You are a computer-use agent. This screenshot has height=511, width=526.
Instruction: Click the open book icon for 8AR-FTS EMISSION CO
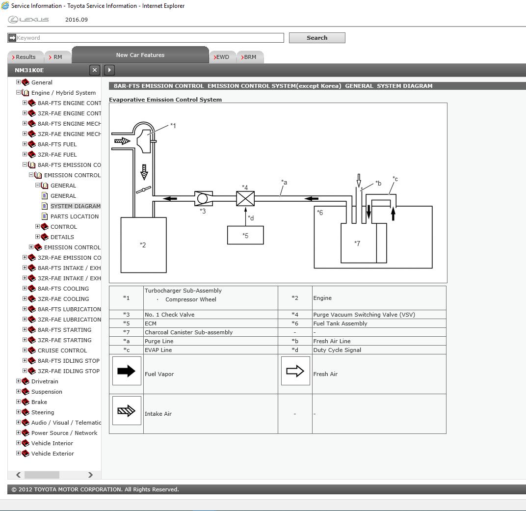click(x=32, y=165)
